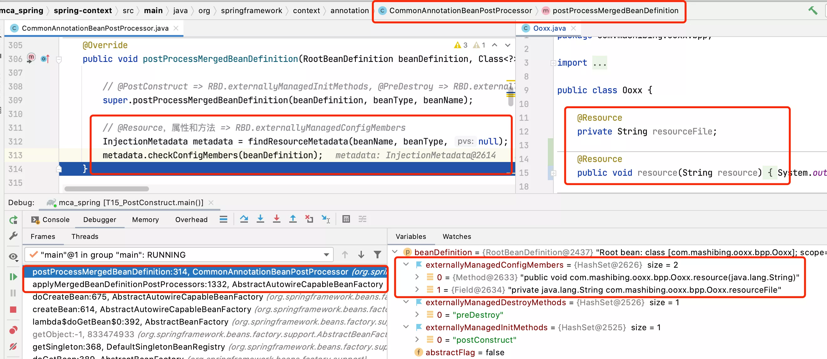Select applyMergedBeanDefinitionPostProcessors:1332 stack frame
Screen dimensions: 827x359
click(x=205, y=284)
